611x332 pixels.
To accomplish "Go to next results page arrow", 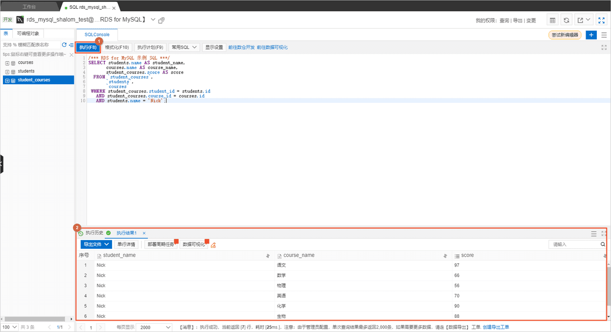I will coord(102,327).
